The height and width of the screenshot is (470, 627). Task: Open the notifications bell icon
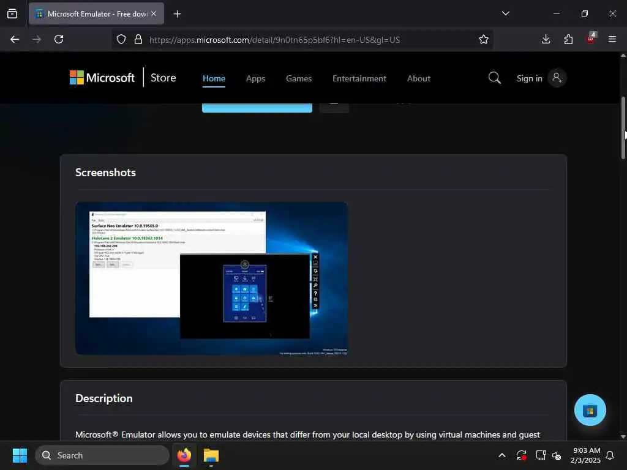coord(610,455)
